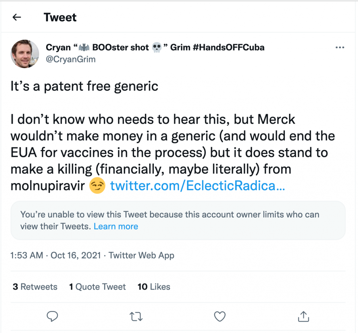Click the back arrow icon
Screen dimensions: 358x333
click(17, 17)
